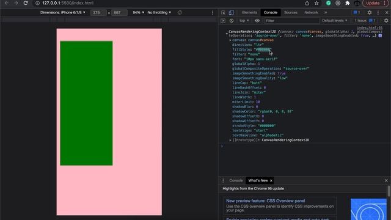The height and width of the screenshot is (220, 391).
Task: Click the height field showing 667
Action: [119, 12]
